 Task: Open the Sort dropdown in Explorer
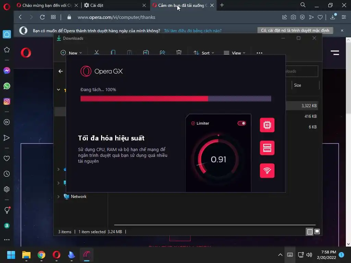(x=204, y=53)
